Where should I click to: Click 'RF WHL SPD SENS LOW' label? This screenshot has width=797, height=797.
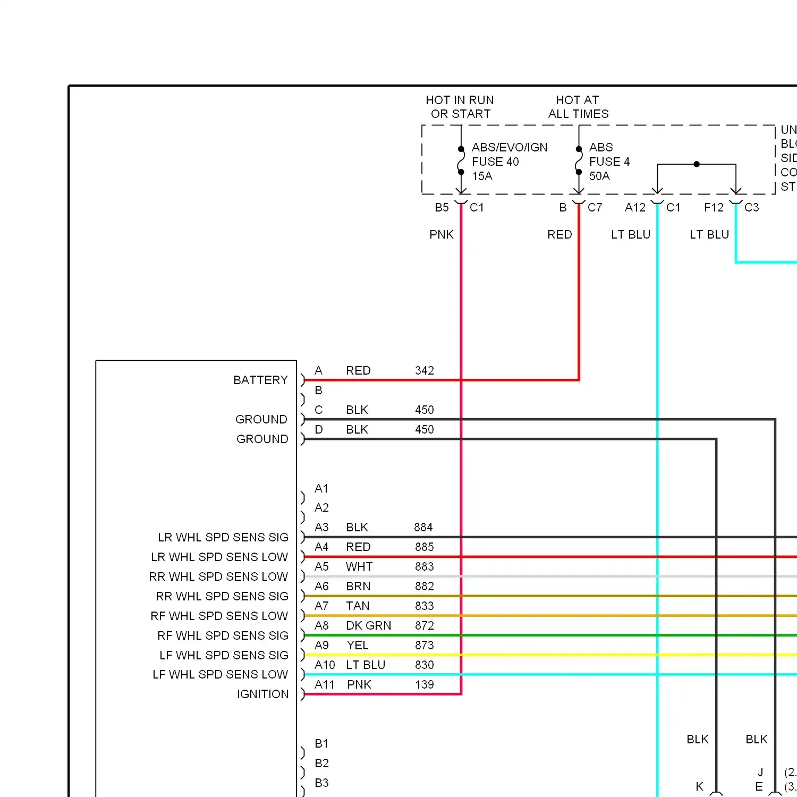219,616
